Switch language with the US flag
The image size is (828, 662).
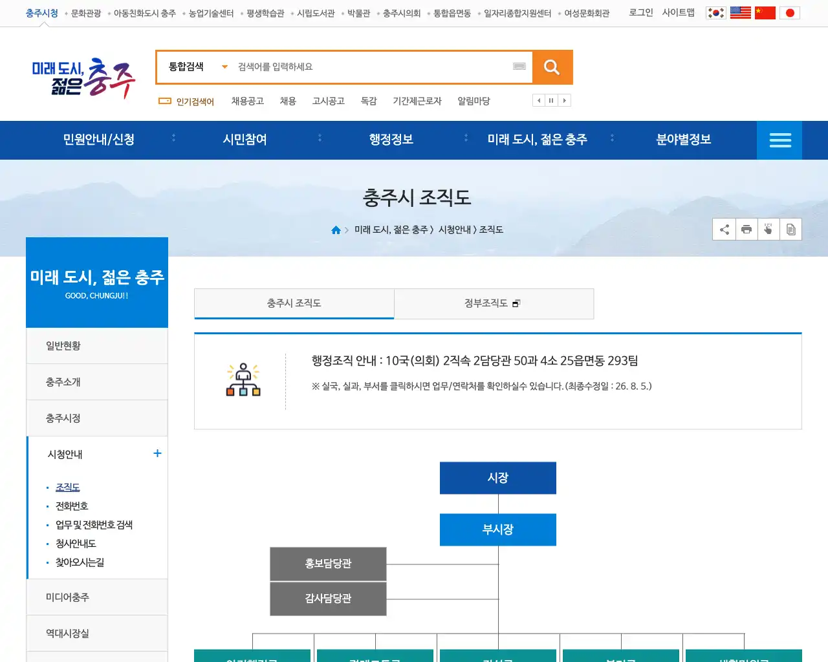(741, 13)
